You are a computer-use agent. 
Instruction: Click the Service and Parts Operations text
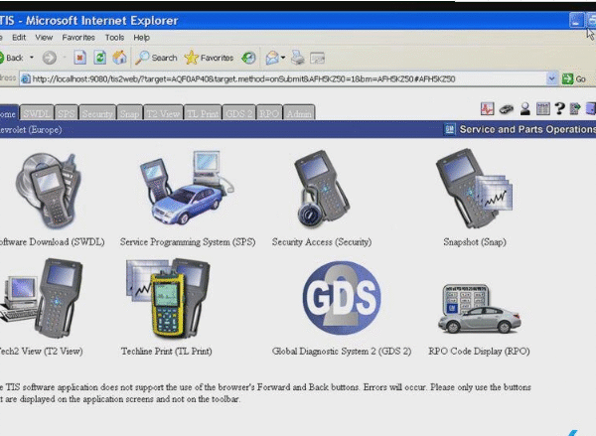[x=527, y=130]
